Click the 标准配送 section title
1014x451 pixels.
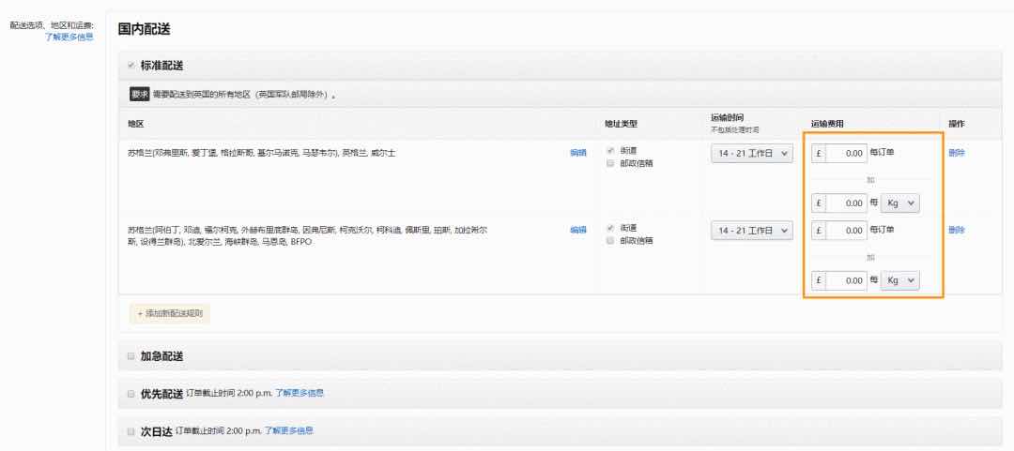click(x=161, y=66)
